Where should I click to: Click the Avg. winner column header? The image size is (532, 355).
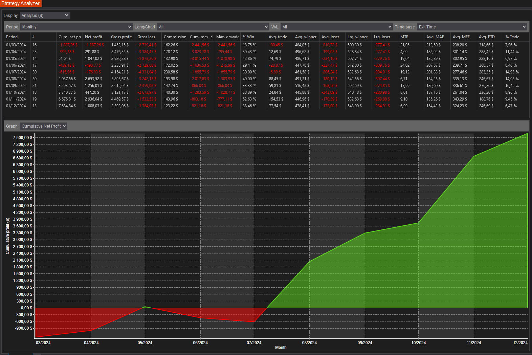pyautogui.click(x=306, y=37)
